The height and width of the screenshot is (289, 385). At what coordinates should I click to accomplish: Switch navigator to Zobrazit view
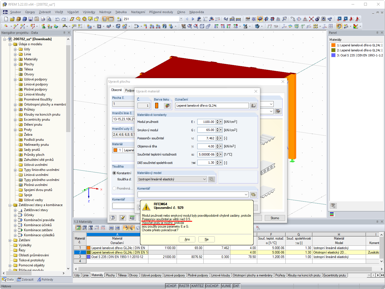[x=25, y=280]
